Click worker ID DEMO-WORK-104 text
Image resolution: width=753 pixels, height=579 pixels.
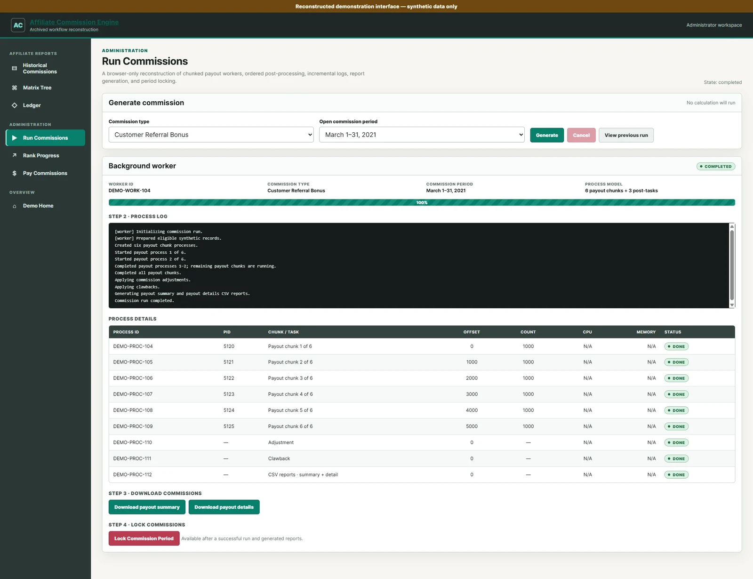click(129, 191)
